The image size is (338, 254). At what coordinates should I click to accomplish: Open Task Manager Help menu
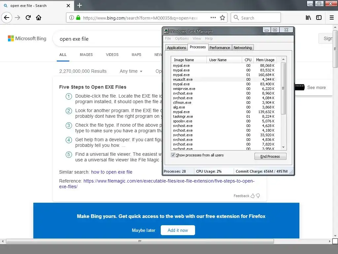209,38
